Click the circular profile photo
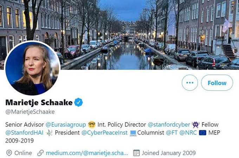Image resolution: width=239 pixels, height=158 pixels. 32,68
